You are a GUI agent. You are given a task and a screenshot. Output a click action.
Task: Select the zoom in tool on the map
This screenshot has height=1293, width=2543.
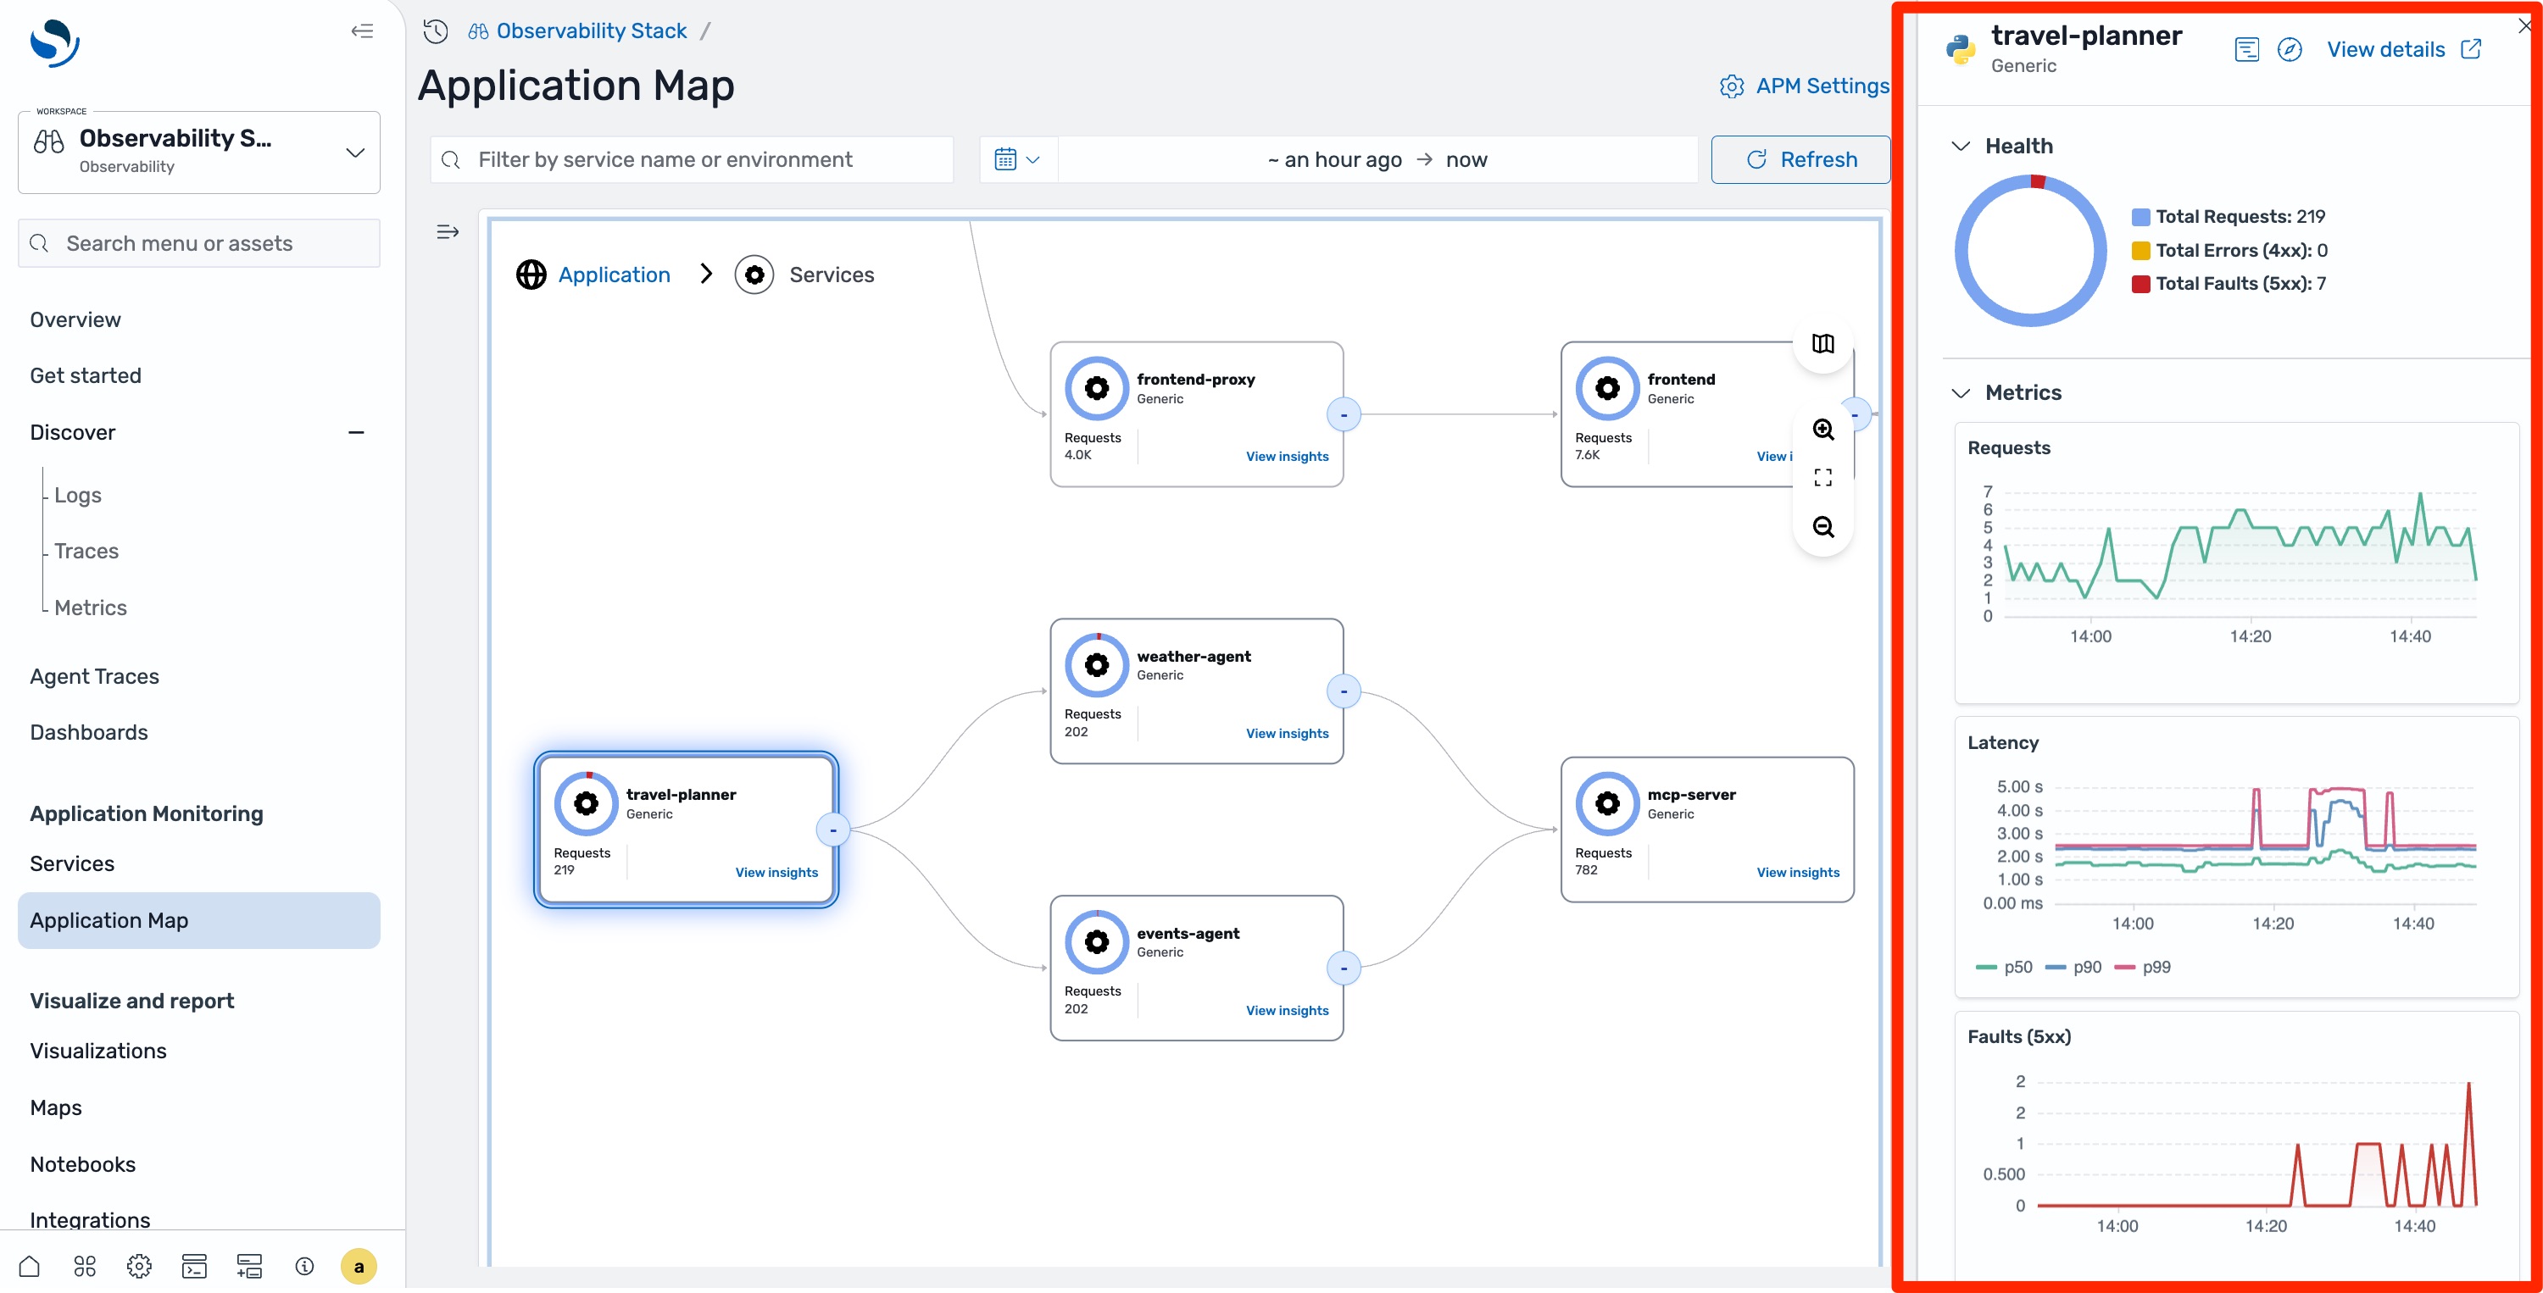(1823, 430)
